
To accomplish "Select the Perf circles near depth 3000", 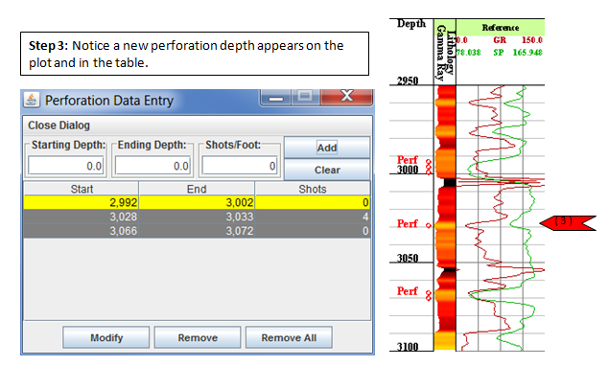I will click(x=429, y=167).
